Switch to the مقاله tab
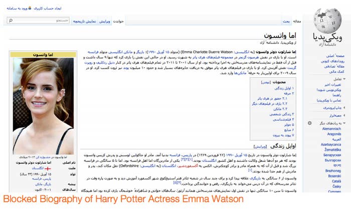Screen dimensions: 351x215 click(297, 21)
